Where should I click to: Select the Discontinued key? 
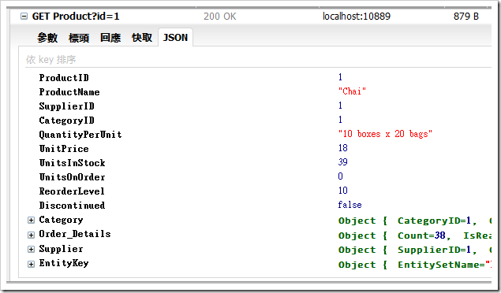click(72, 206)
